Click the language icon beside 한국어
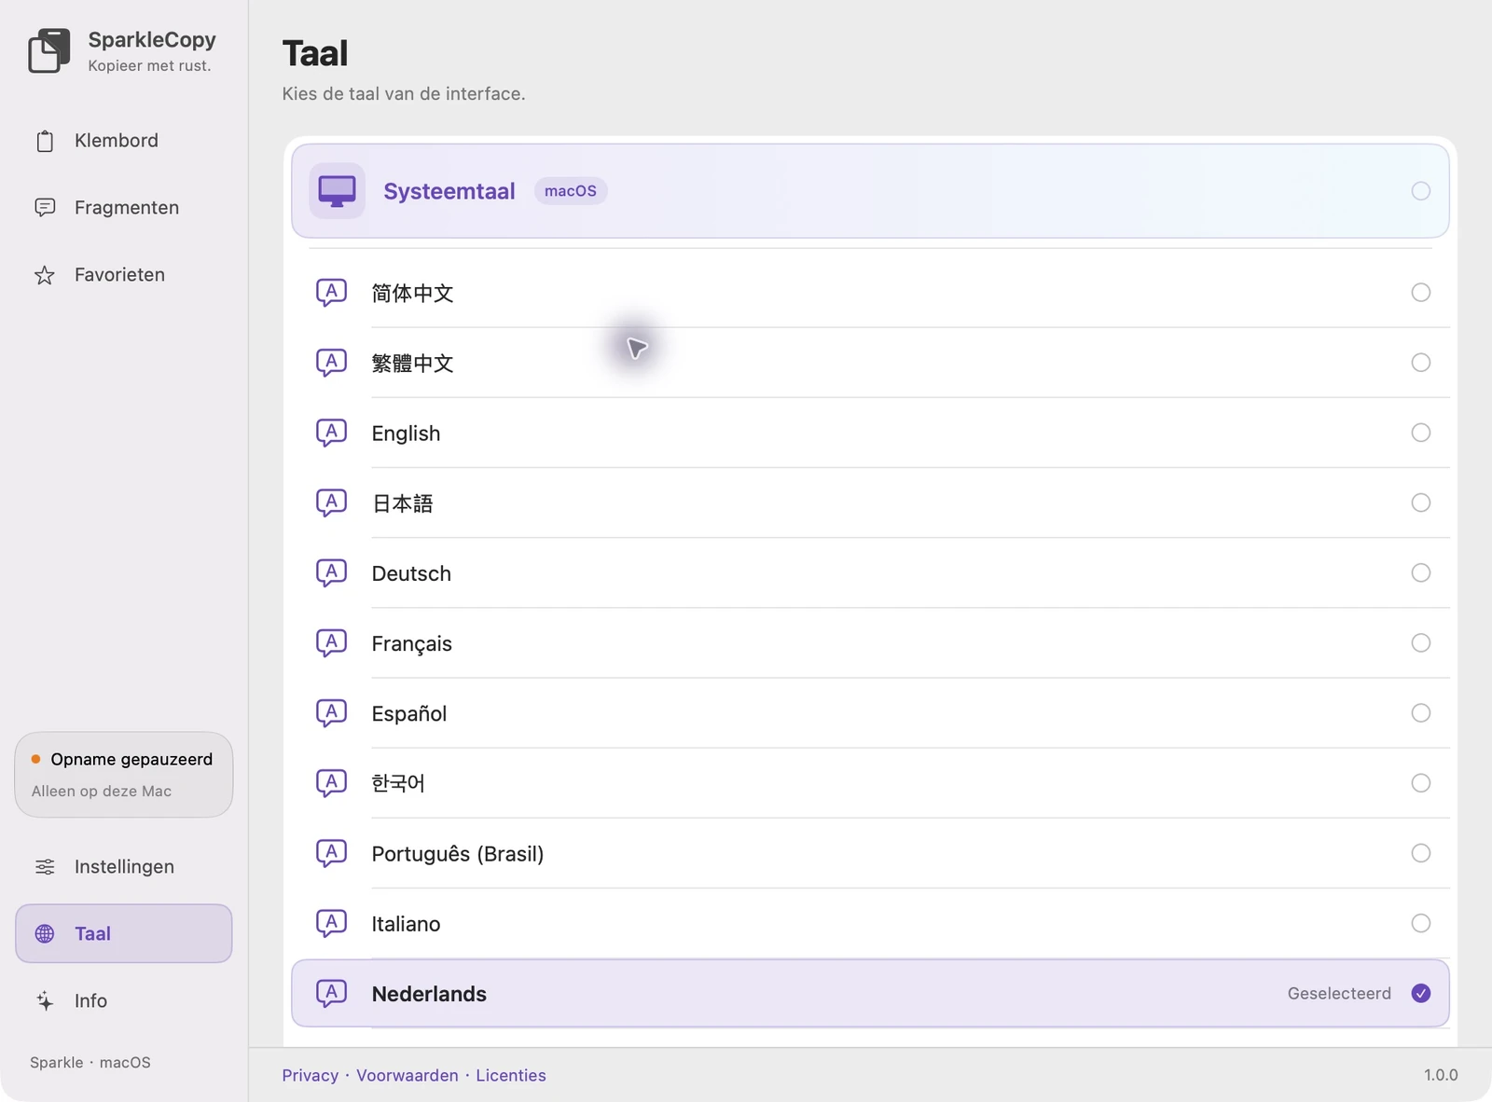1492x1102 pixels. tap(331, 783)
